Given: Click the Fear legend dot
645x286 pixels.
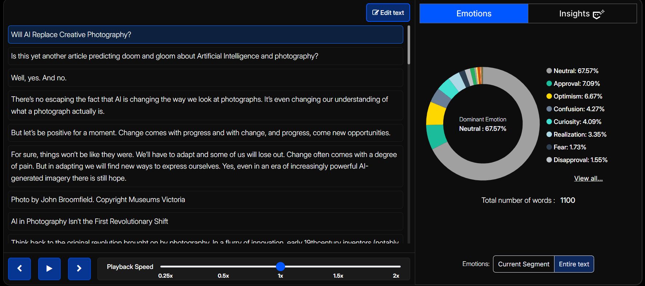Looking at the screenshot, I should click(549, 147).
